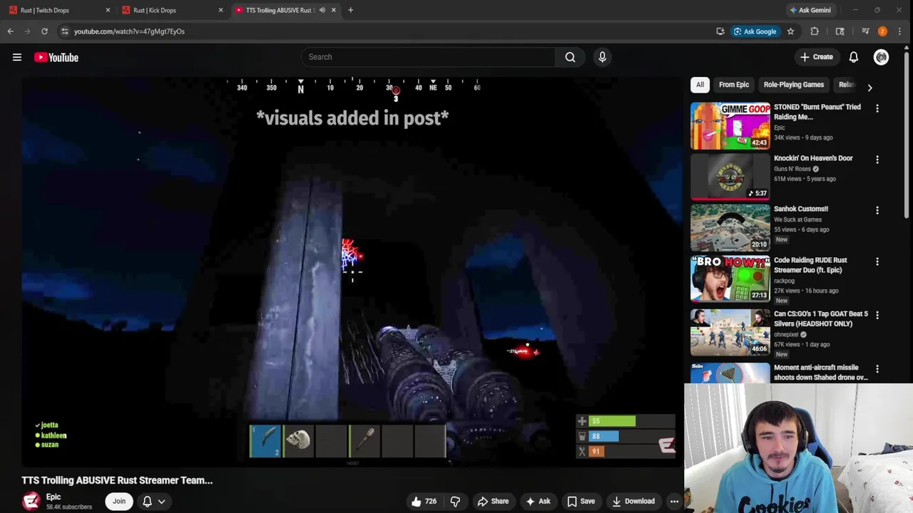The width and height of the screenshot is (913, 513).
Task: Select the All filter chip
Action: pyautogui.click(x=700, y=85)
